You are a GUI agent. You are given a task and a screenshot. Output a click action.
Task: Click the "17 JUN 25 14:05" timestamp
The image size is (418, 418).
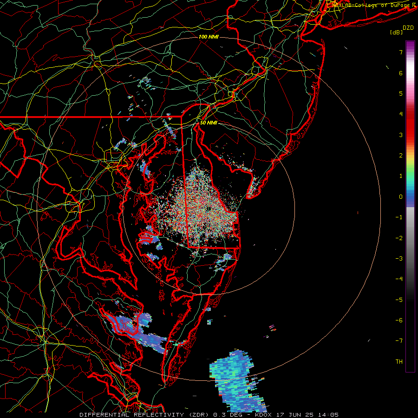coord(307,415)
